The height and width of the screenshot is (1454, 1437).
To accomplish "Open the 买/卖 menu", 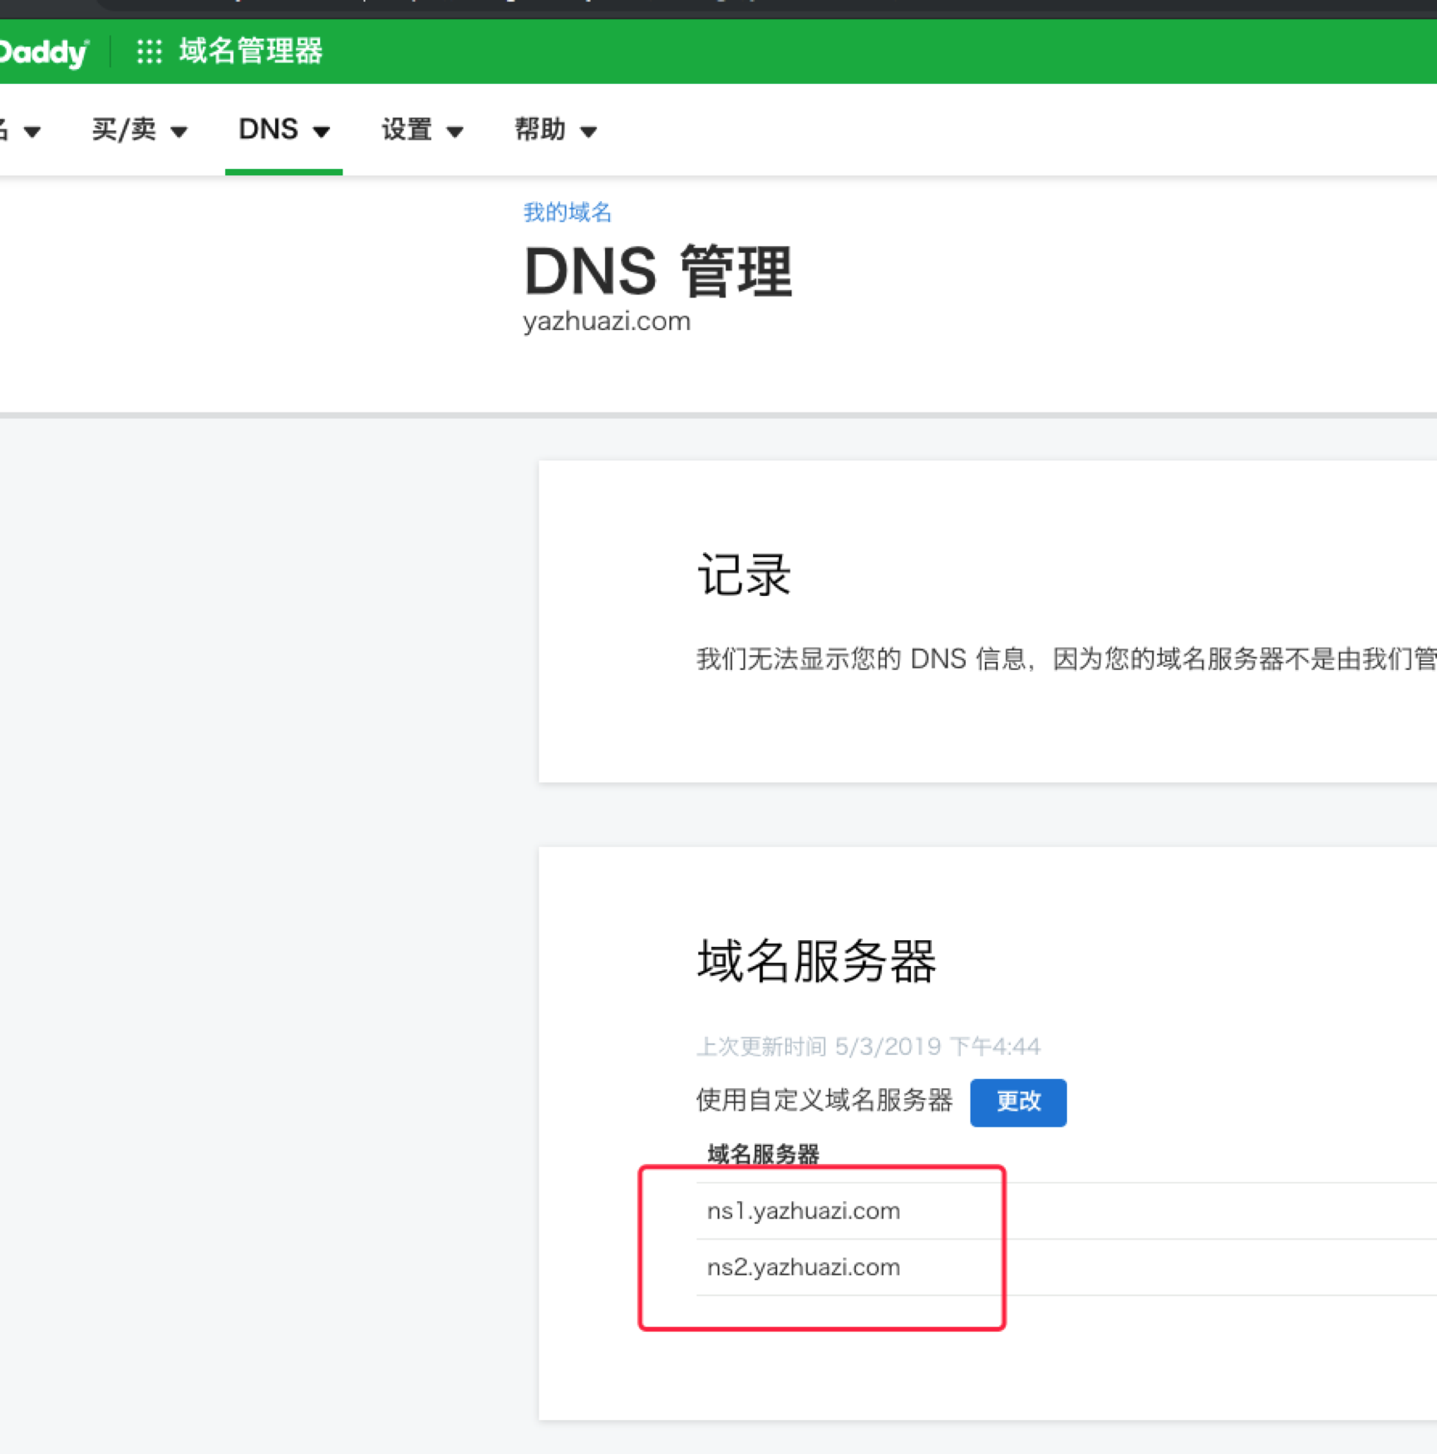I will [124, 130].
